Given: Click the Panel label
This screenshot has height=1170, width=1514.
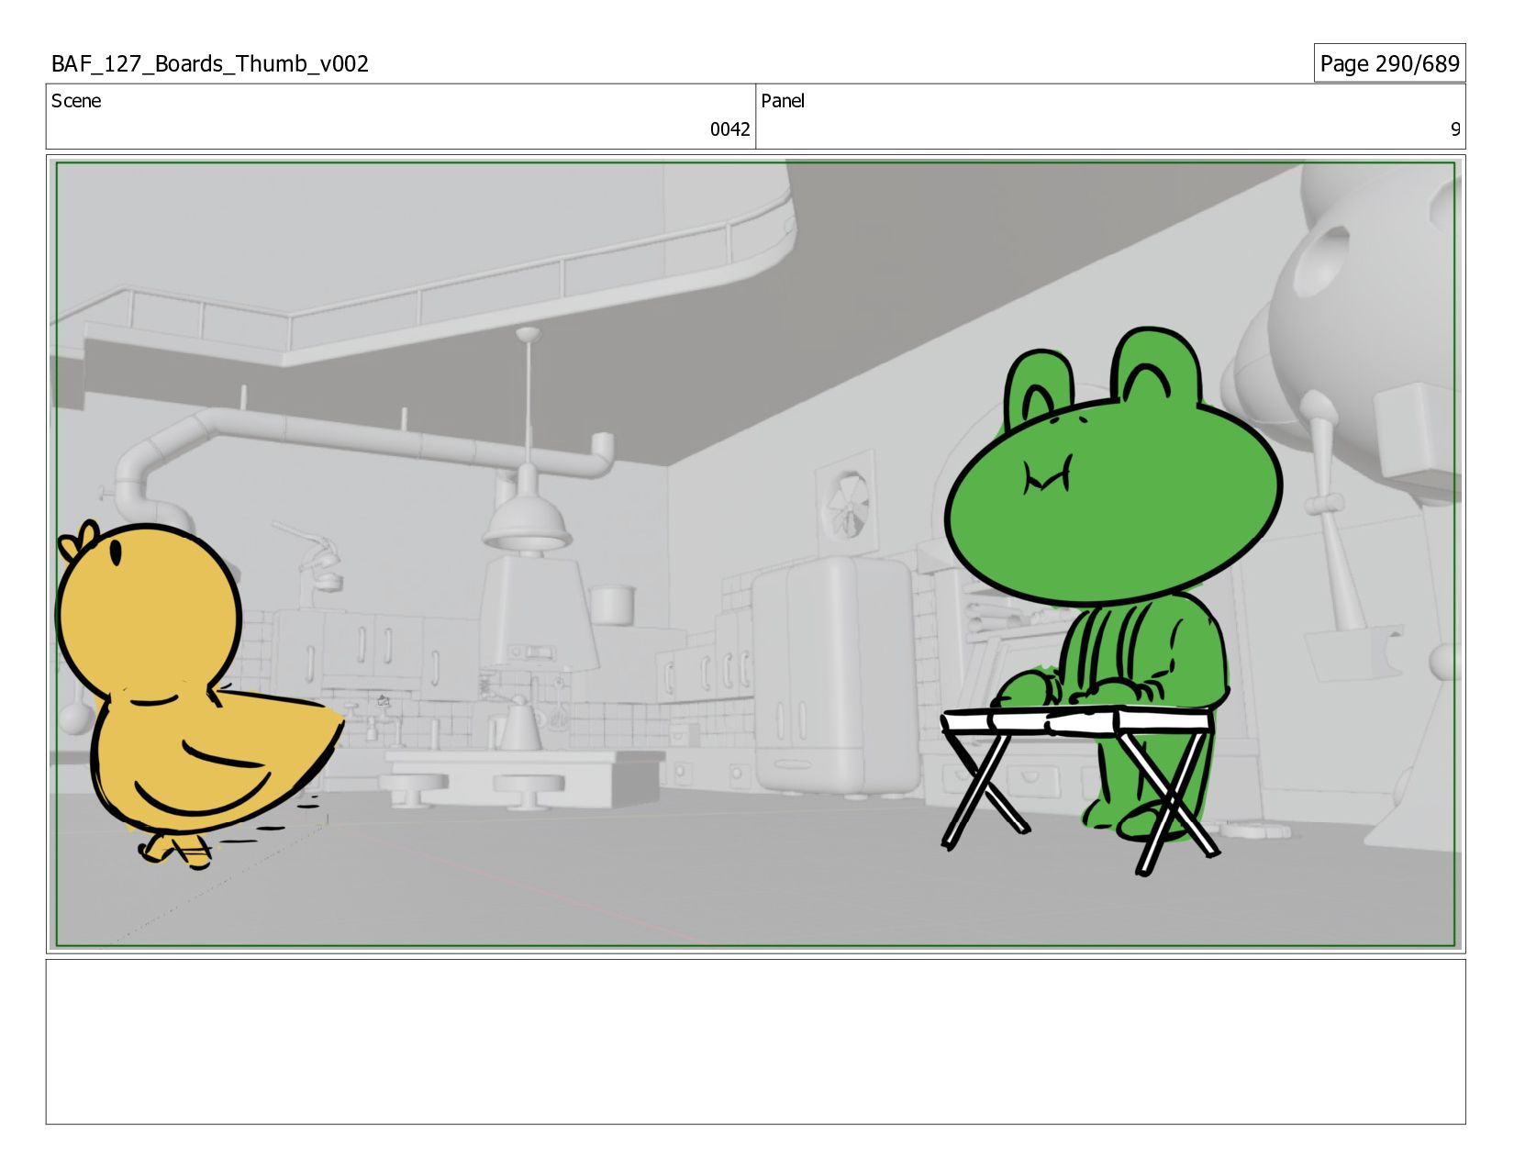Looking at the screenshot, I should [x=783, y=101].
